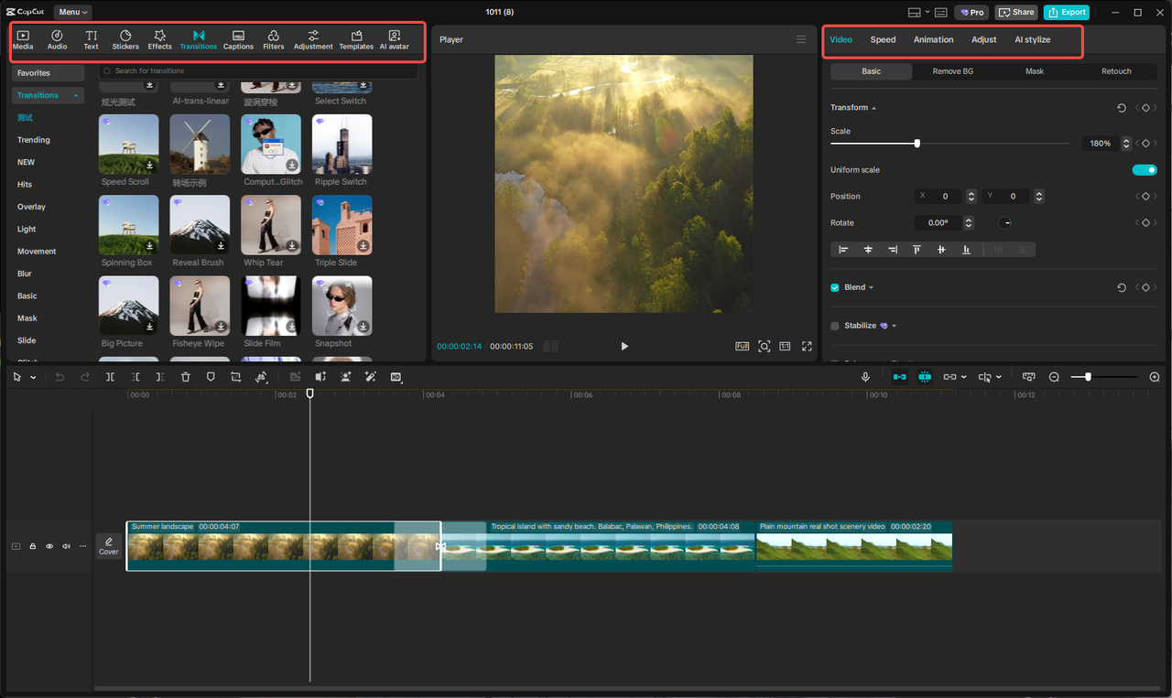The image size is (1172, 698).
Task: Click the Share button
Action: click(x=1016, y=12)
